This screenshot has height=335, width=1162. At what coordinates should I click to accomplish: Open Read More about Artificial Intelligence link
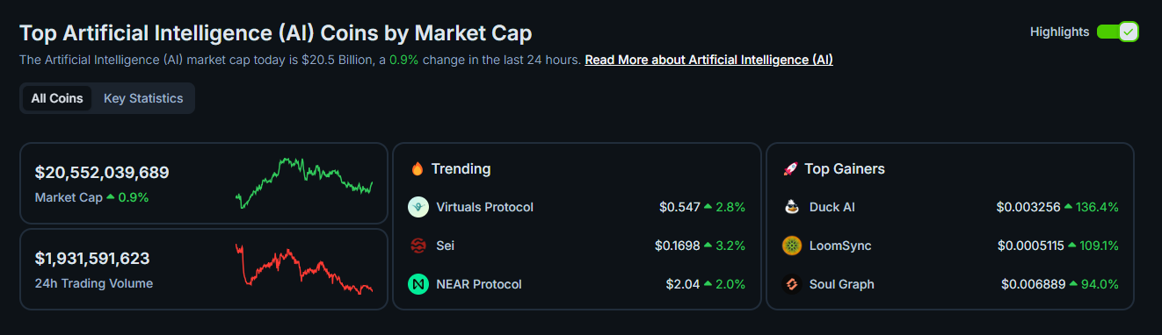(708, 60)
